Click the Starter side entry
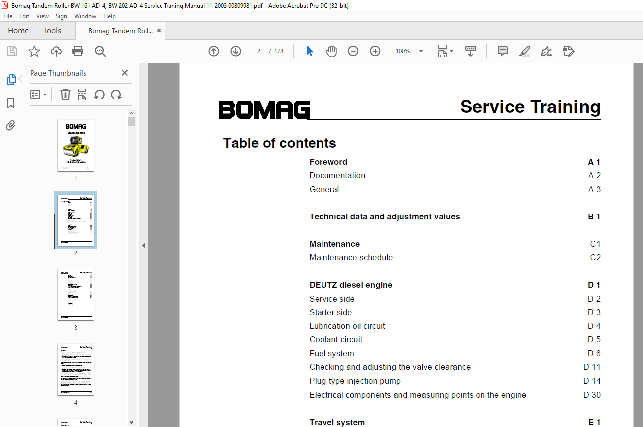Screen dimensions: 643x427 [330, 312]
